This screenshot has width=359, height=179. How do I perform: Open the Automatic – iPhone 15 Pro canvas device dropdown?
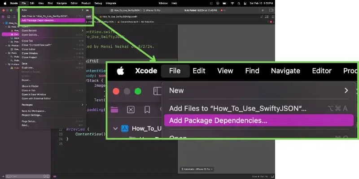click(197, 169)
